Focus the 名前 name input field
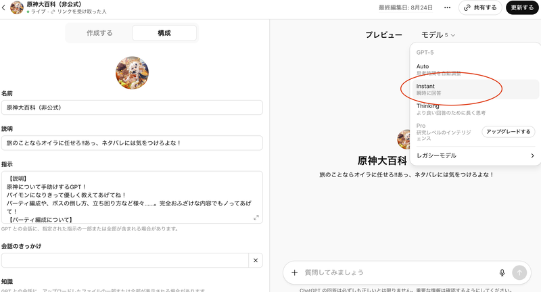541x292 pixels. tap(132, 107)
